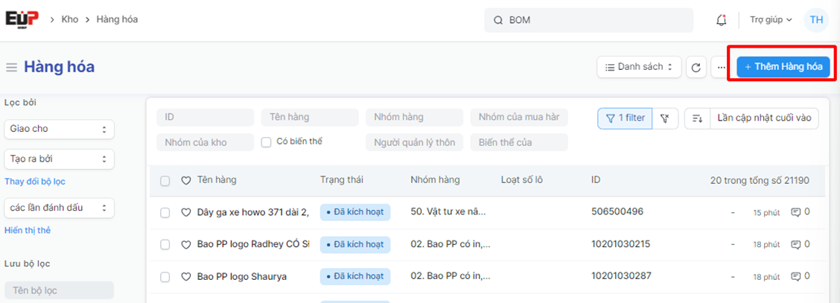Expand the Giao cho filter dropdown
The width and height of the screenshot is (840, 303).
(x=59, y=129)
